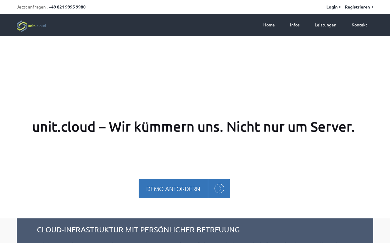
Task: Click the circled arrow icon in demo button
Action: [219, 189]
